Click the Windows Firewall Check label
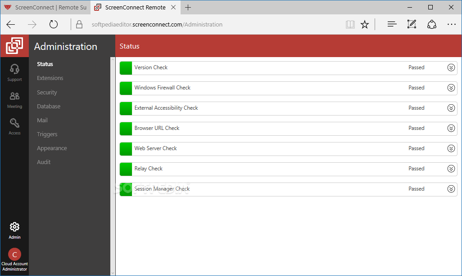462x276 pixels. pos(163,88)
